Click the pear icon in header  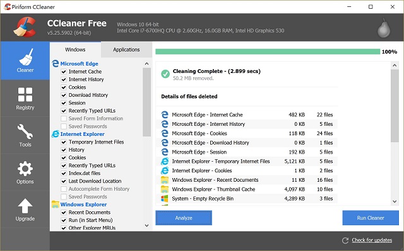(x=384, y=28)
